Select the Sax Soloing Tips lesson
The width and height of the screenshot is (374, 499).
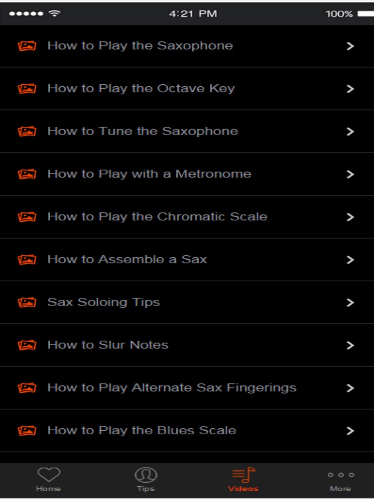point(103,302)
